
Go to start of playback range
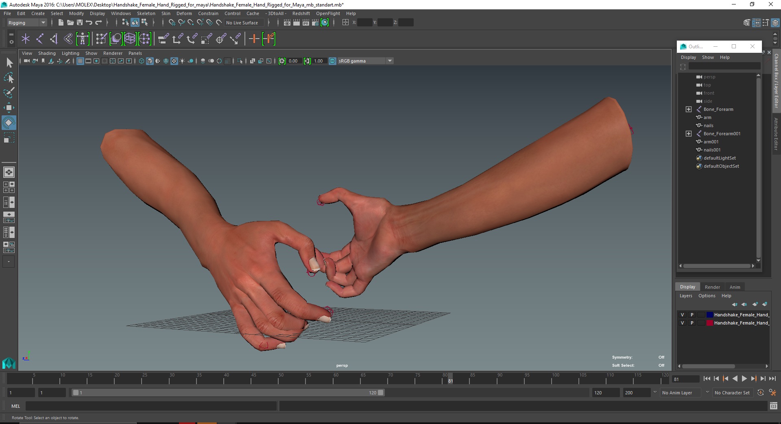(707, 379)
